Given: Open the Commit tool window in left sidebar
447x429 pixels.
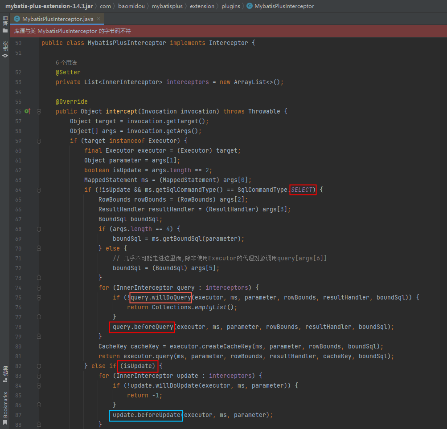Looking at the screenshot, I should coord(5,49).
